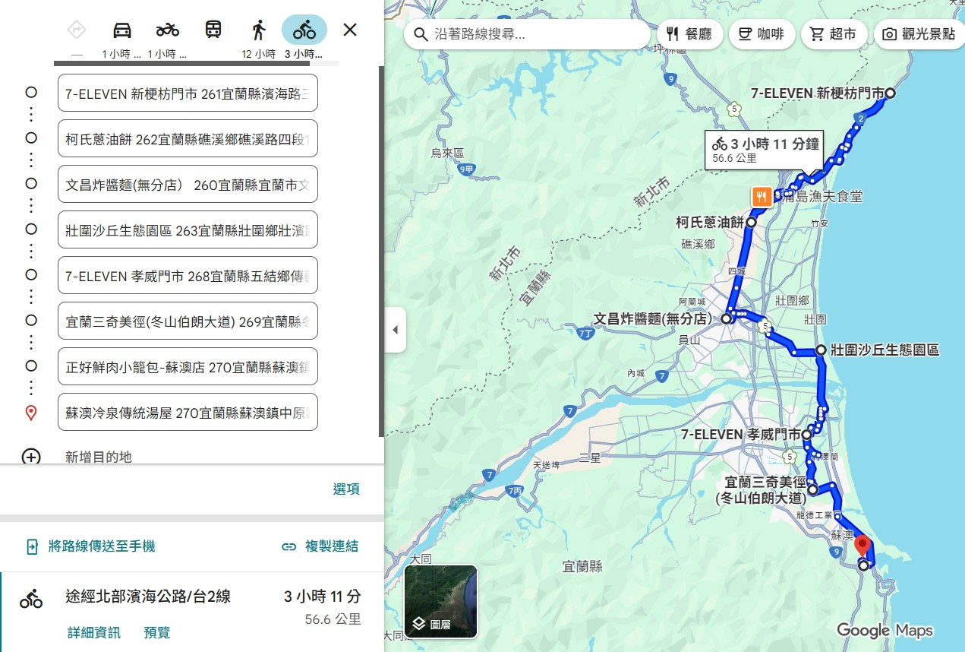Screen dimensions: 965x652
Task: Open the map layers thumbnail
Action: pos(440,601)
